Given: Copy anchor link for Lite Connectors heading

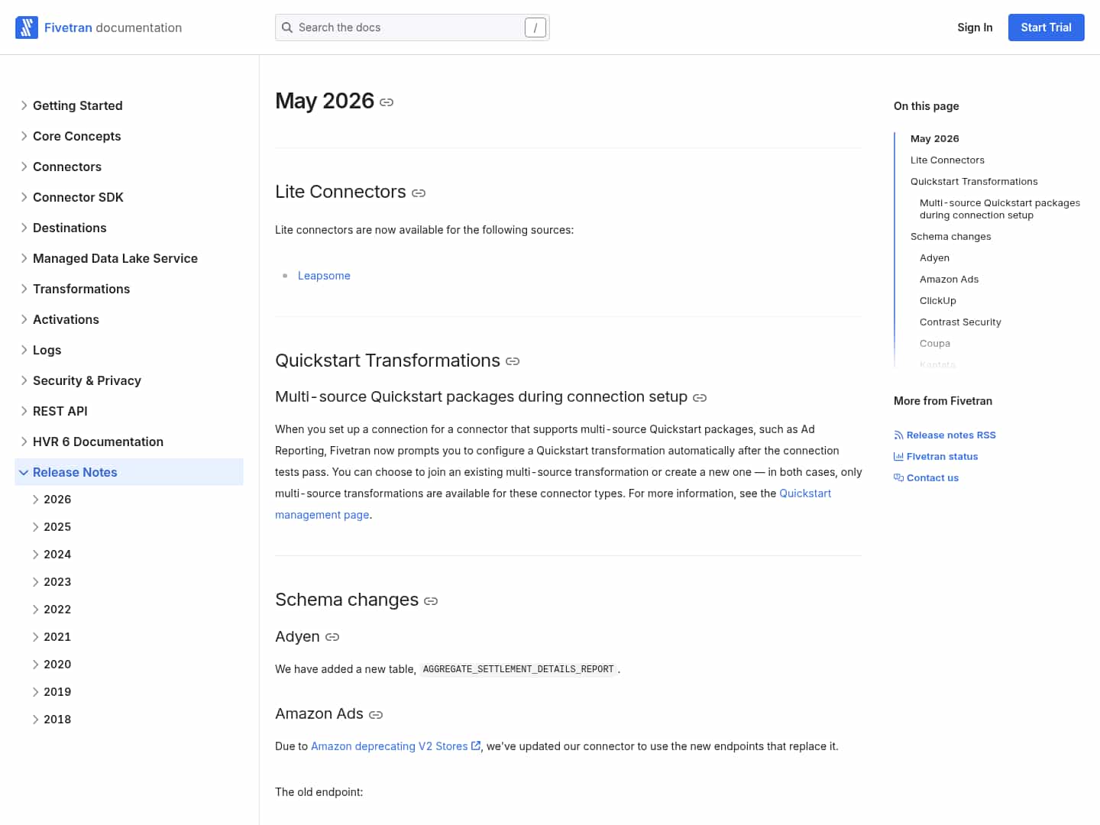Looking at the screenshot, I should [419, 193].
